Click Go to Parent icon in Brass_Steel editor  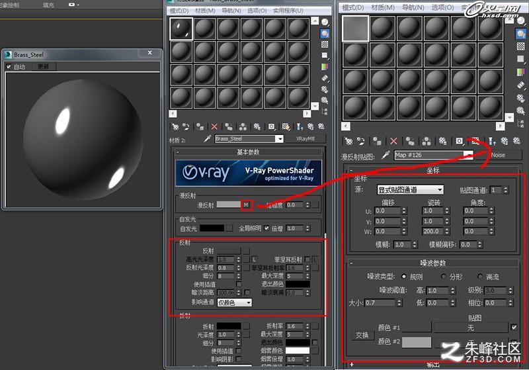300,126
